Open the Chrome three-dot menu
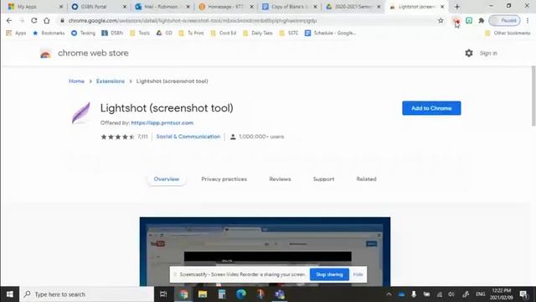 click(x=528, y=20)
